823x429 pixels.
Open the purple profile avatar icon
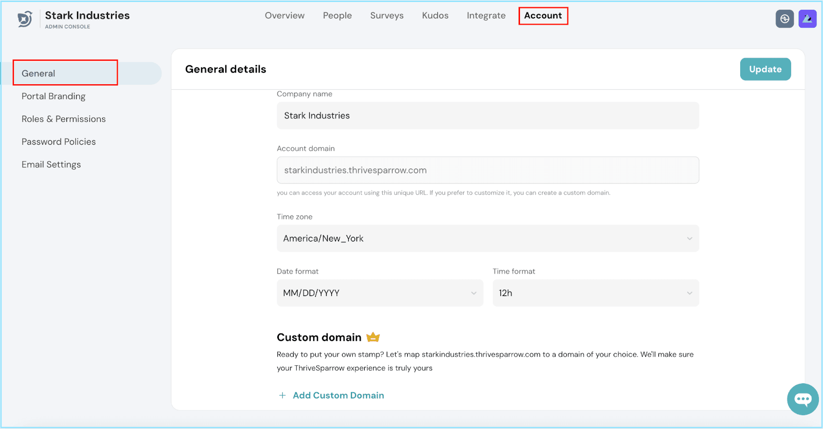(807, 19)
